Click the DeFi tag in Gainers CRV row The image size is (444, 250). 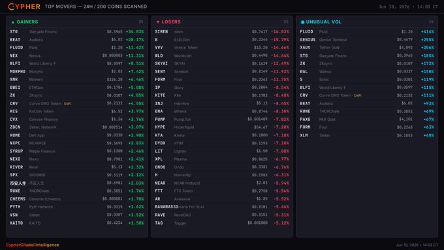67,104
